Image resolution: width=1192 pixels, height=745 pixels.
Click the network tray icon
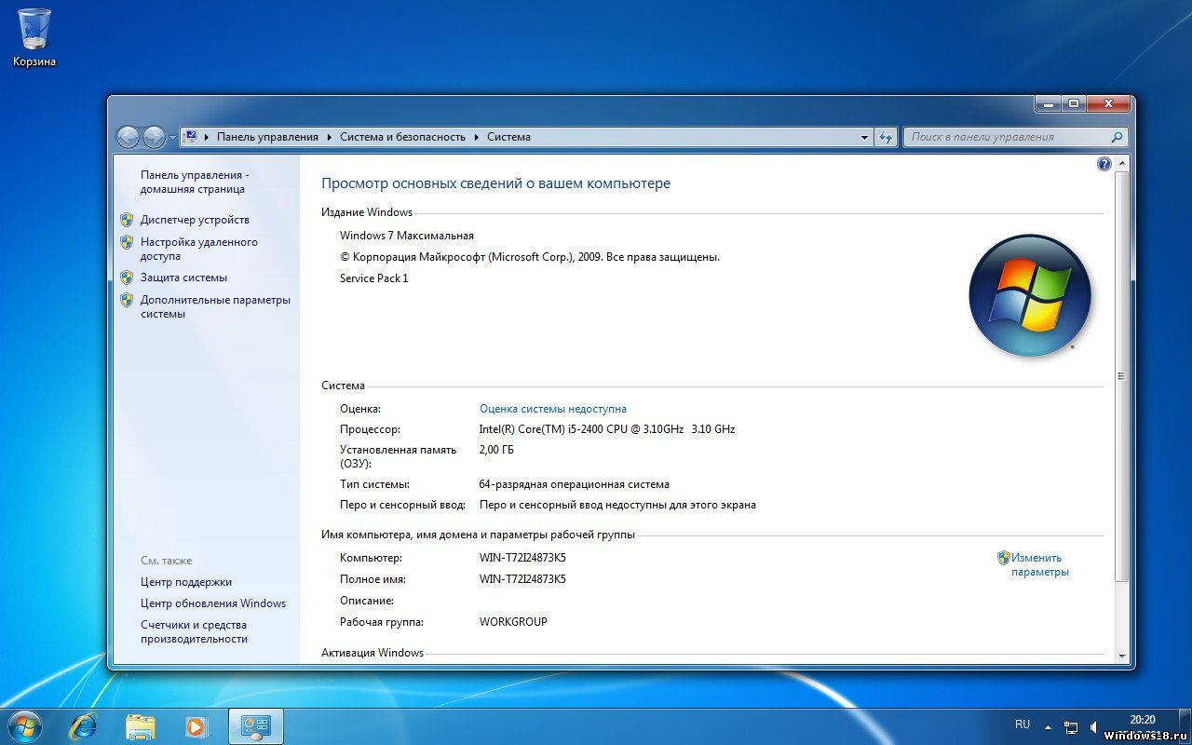(1072, 726)
